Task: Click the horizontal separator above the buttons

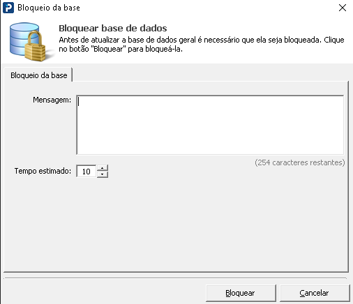Action: click(x=175, y=278)
